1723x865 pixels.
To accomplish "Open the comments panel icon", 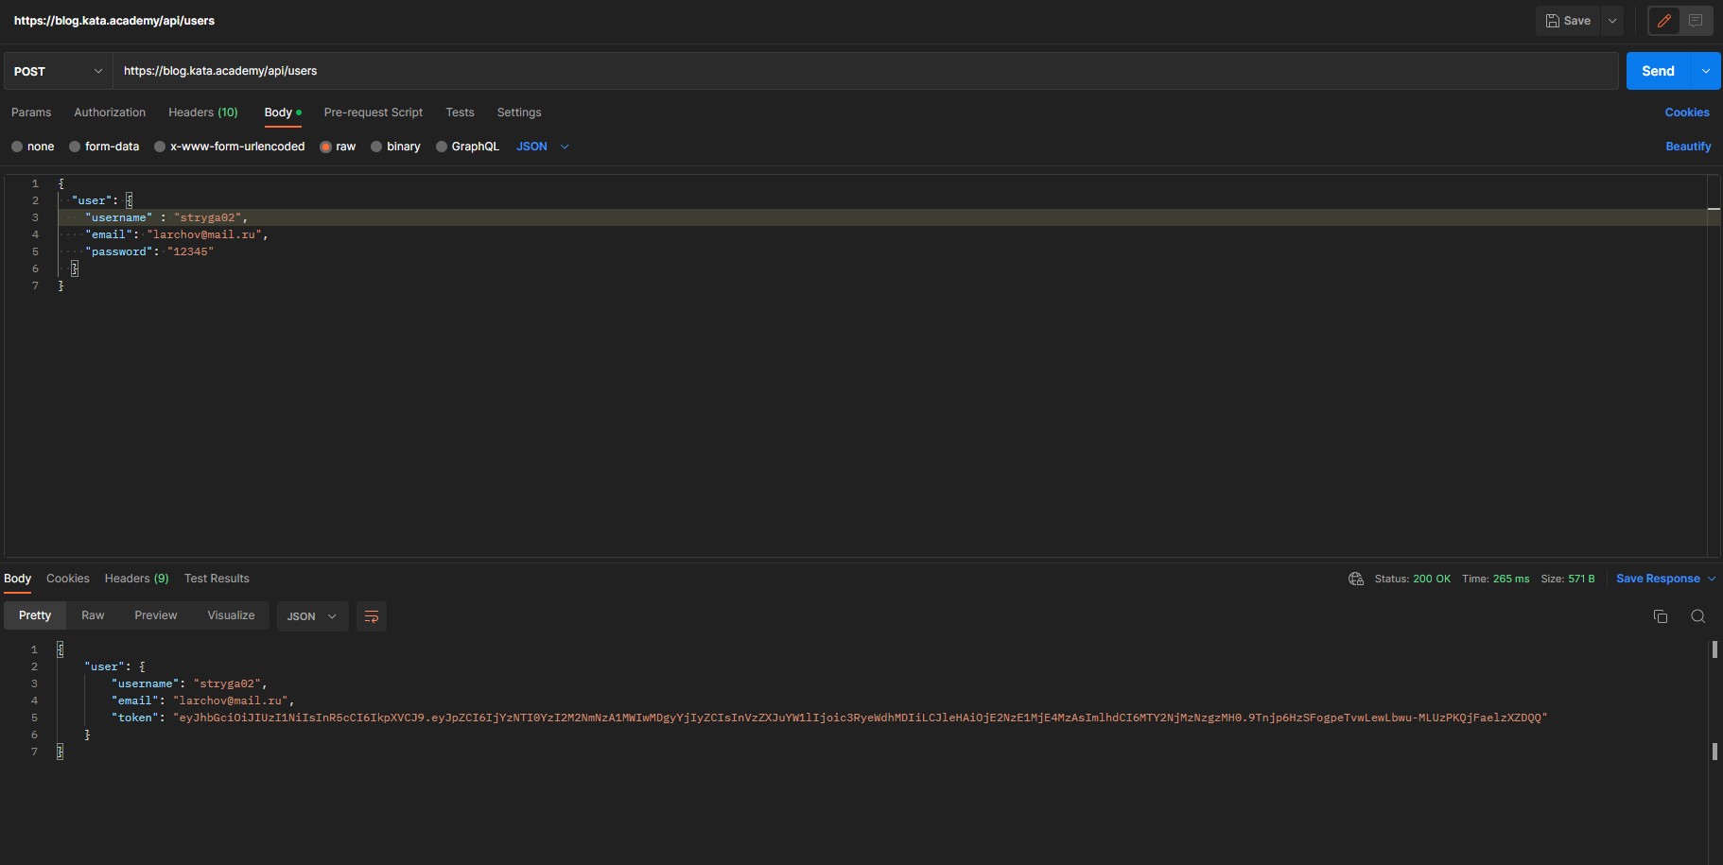I will [1697, 20].
